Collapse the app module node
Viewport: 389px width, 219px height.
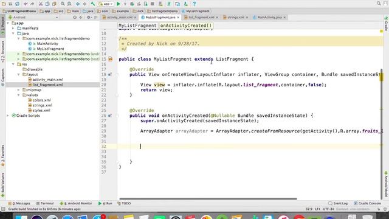pos(8,23)
